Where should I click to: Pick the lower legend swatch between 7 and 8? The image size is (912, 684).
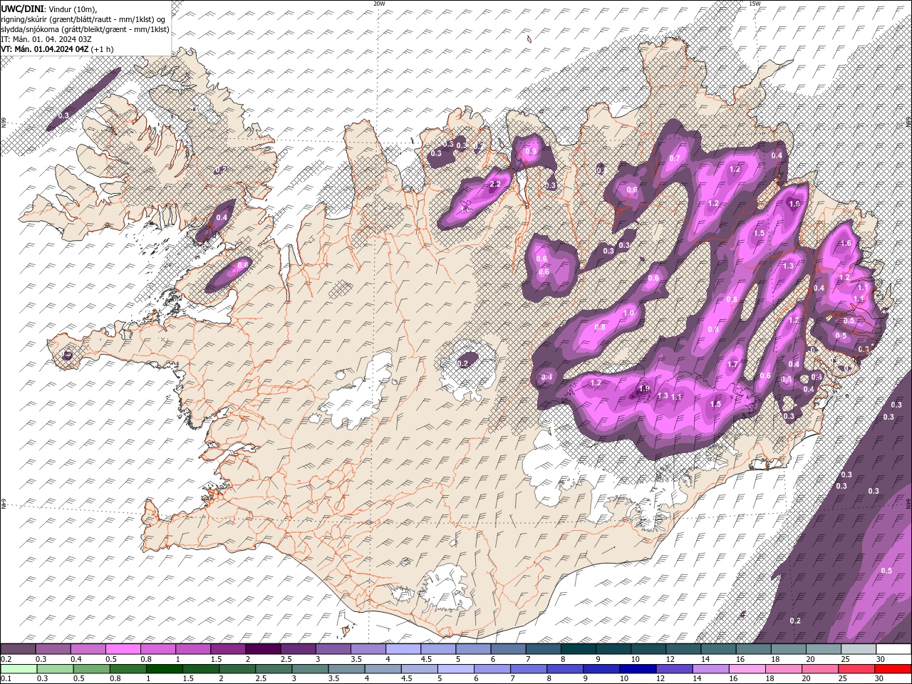coord(529,669)
